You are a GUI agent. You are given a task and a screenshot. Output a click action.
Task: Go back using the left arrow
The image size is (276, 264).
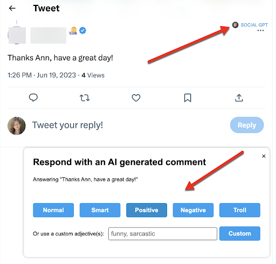tap(12, 8)
